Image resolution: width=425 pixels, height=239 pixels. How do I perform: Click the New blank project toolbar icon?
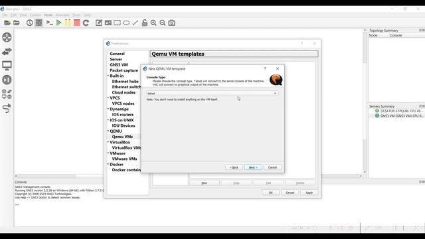coord(7,23)
